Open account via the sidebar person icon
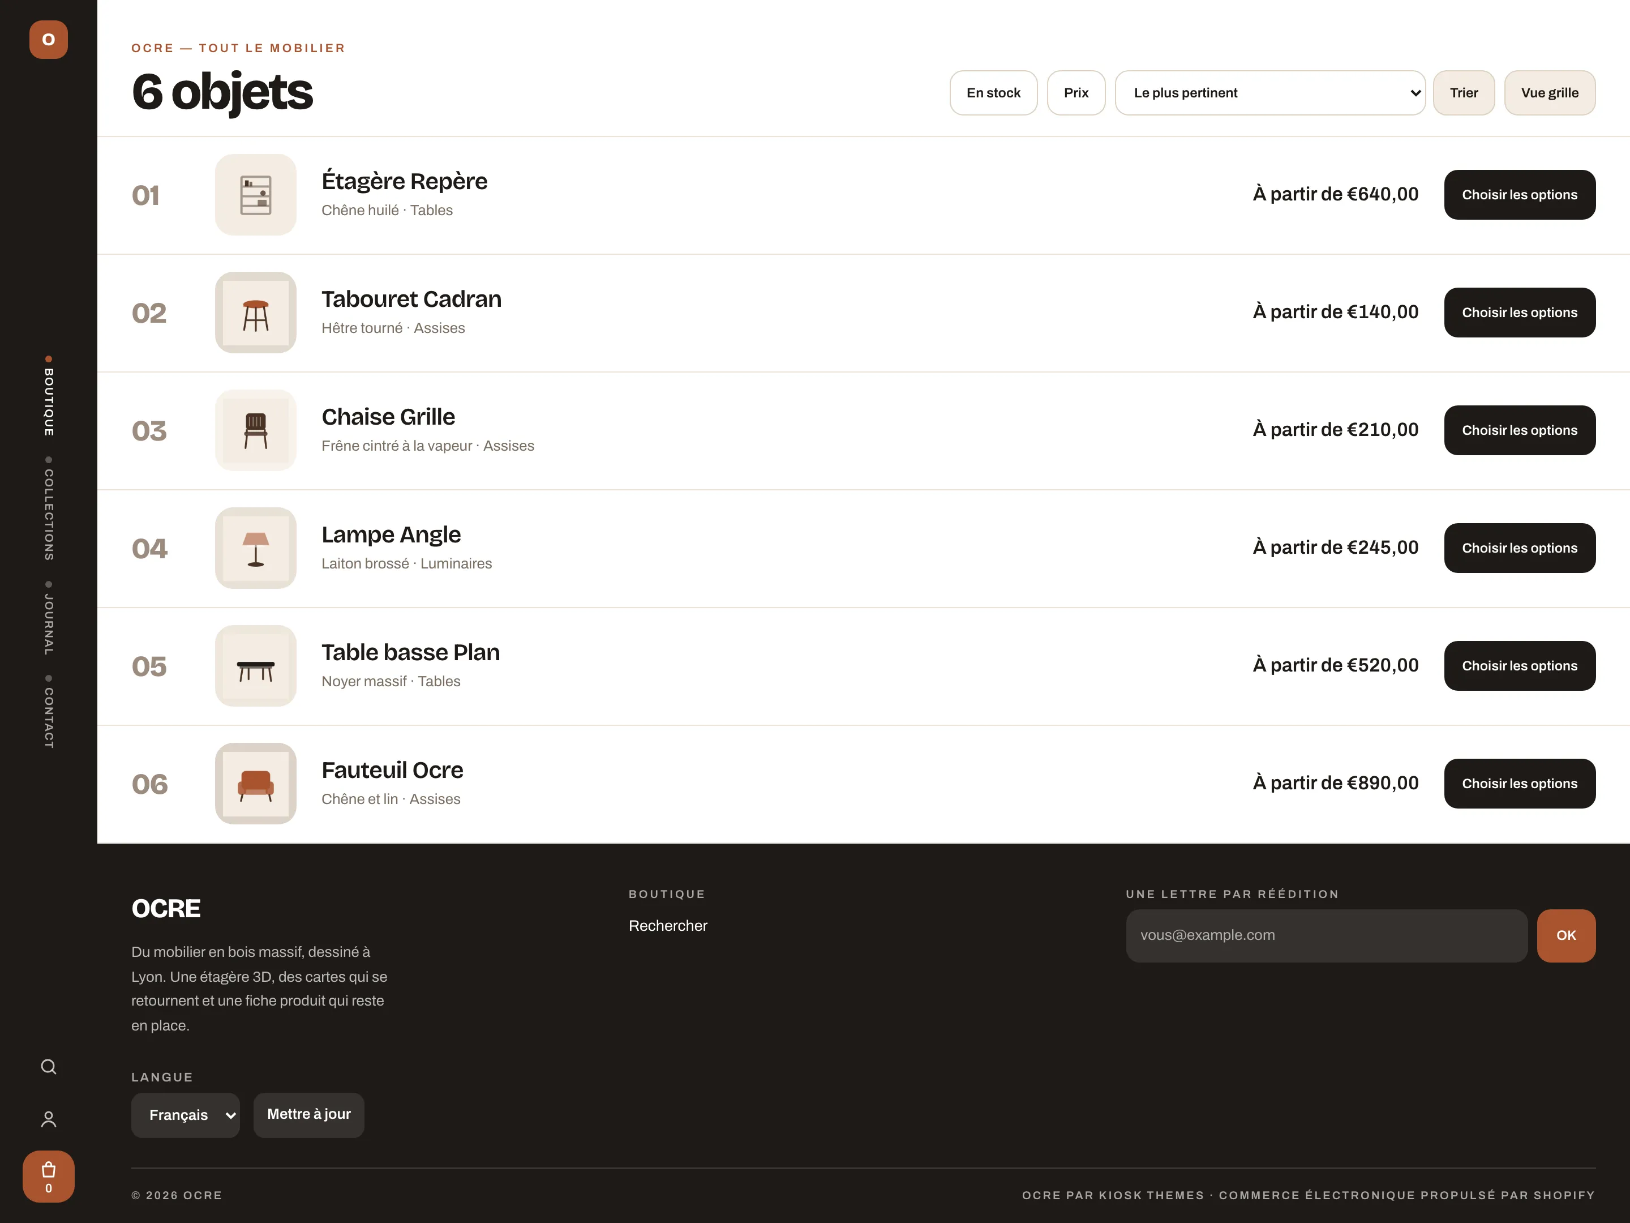 point(49,1119)
